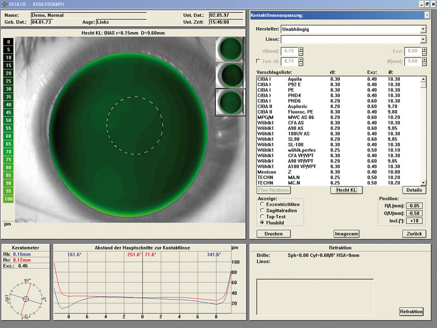Decrease the Exz value with stepper minus
Viewport: 437px width, 328px height.
[x=424, y=53]
